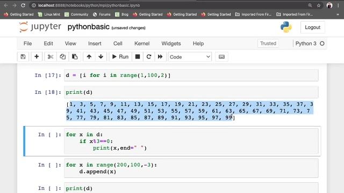Open the Community bookmark

click(76, 14)
